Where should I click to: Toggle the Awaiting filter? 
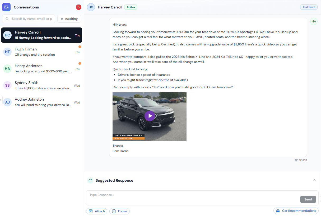pos(69,19)
